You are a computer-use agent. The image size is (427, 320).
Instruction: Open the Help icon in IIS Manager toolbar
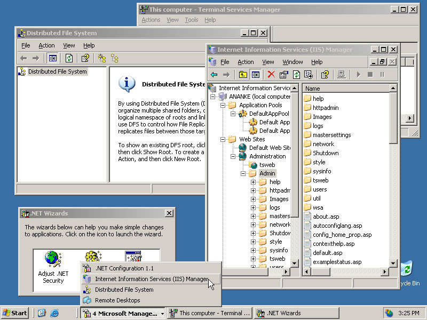pos(325,75)
